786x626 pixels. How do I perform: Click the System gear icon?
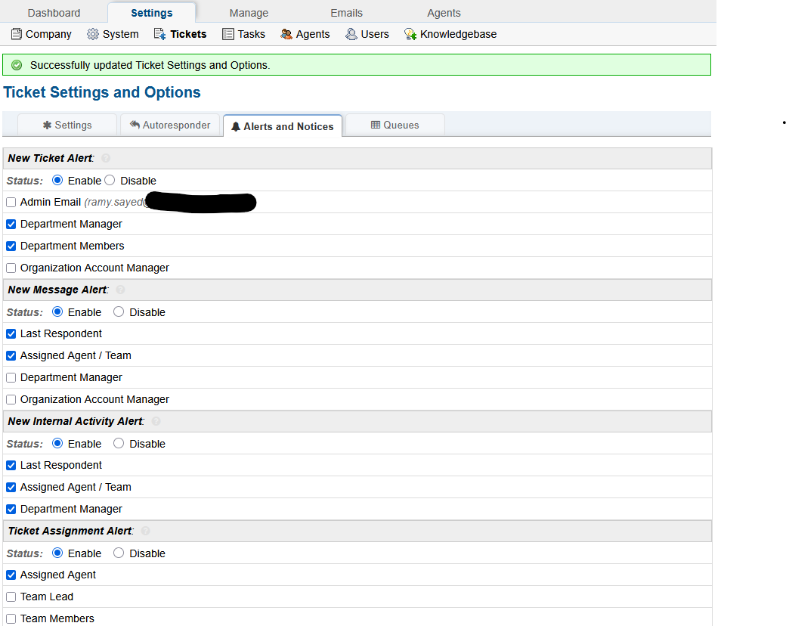93,34
